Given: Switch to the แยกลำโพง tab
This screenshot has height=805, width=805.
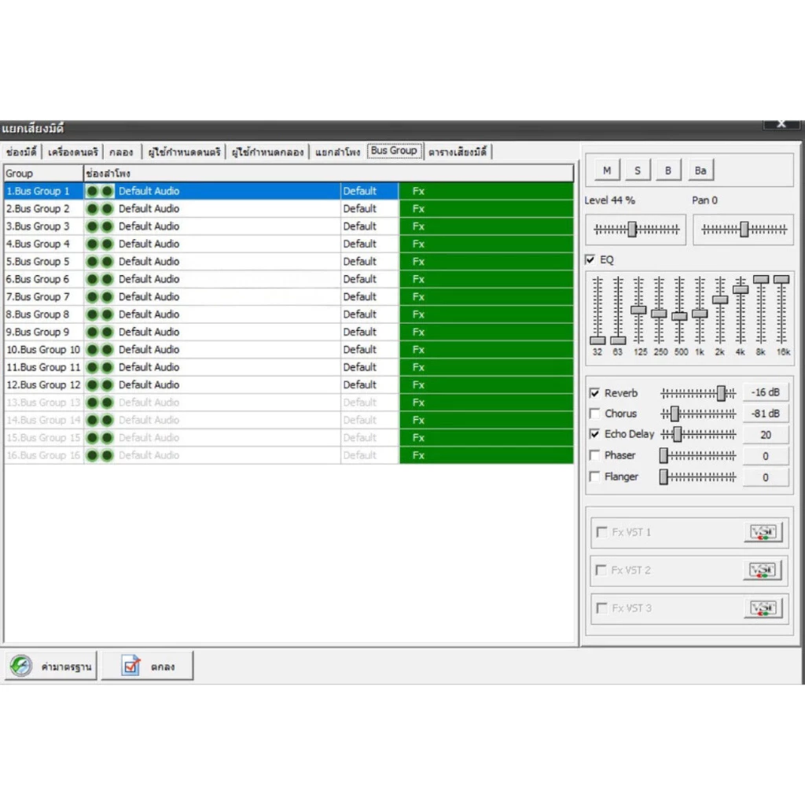Looking at the screenshot, I should [337, 152].
